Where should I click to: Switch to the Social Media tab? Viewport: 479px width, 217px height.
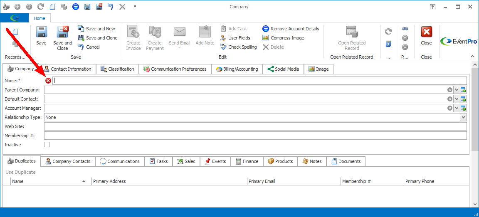(x=283, y=69)
